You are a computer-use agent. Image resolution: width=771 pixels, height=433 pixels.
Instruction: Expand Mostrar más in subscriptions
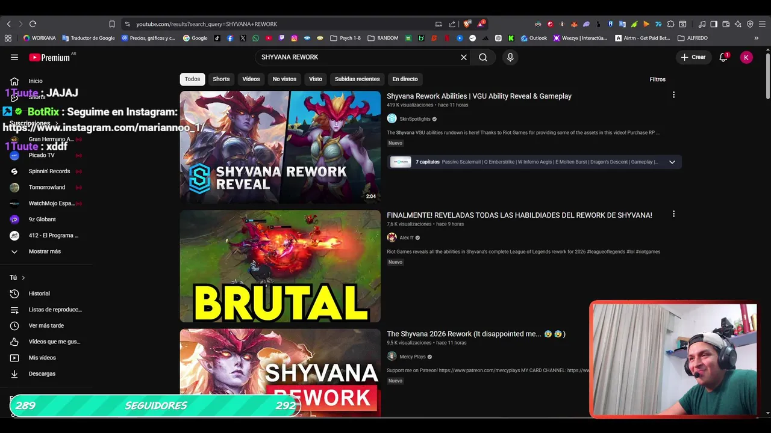point(46,251)
